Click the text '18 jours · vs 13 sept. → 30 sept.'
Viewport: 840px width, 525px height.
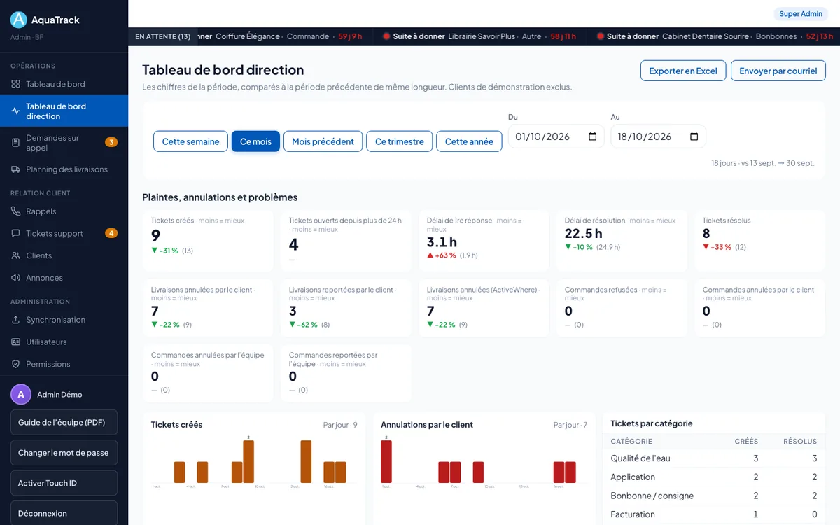click(x=763, y=163)
